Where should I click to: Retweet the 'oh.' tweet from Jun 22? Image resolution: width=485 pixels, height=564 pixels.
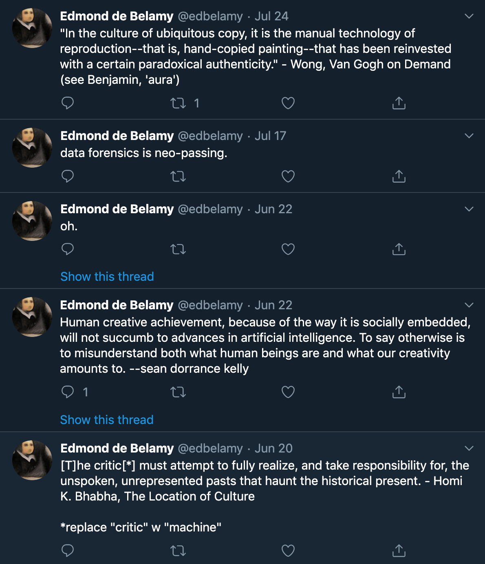[x=178, y=249]
